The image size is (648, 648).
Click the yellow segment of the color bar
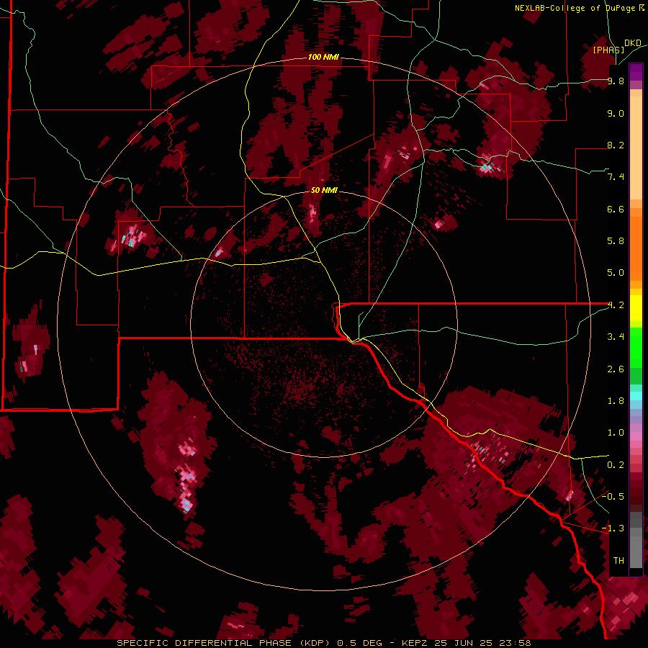tap(636, 308)
